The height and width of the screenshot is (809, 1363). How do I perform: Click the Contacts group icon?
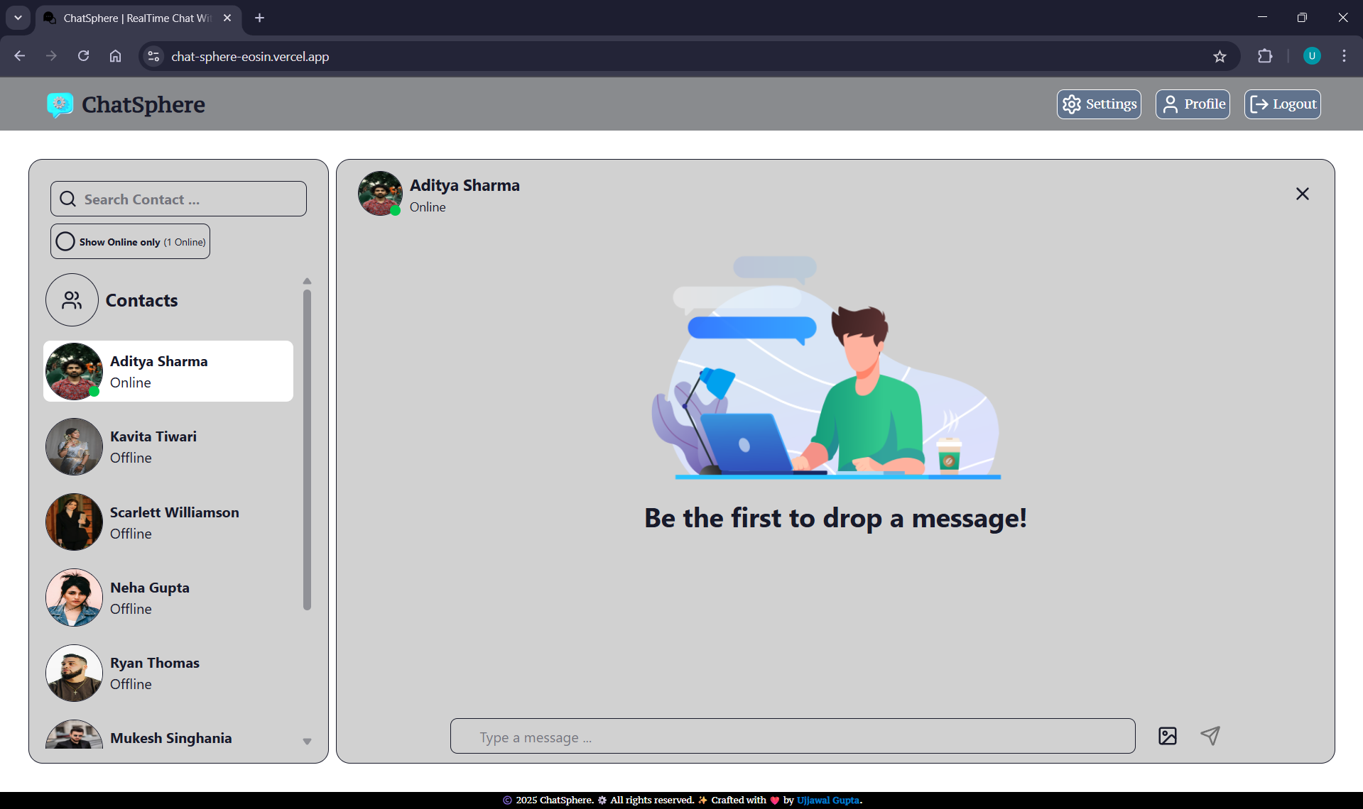(x=72, y=300)
